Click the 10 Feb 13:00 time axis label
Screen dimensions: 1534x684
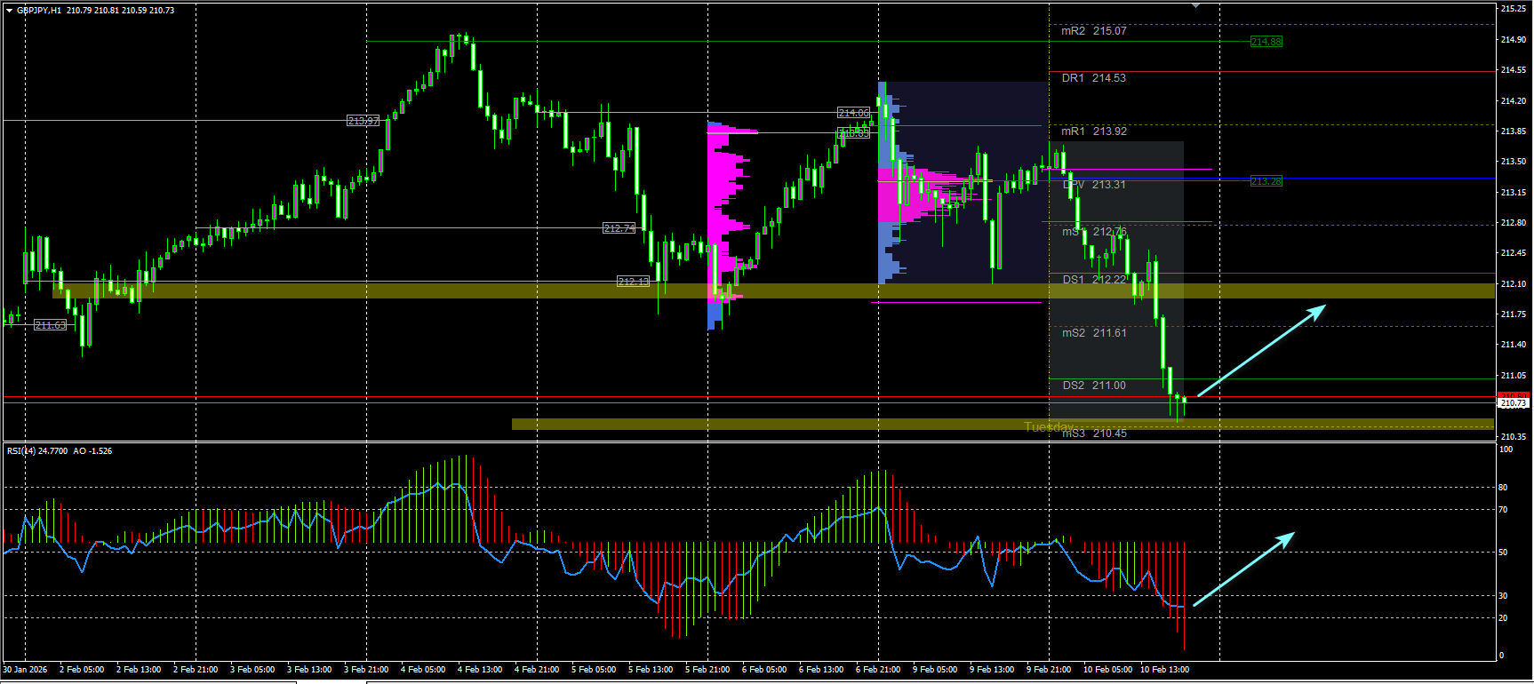1164,670
